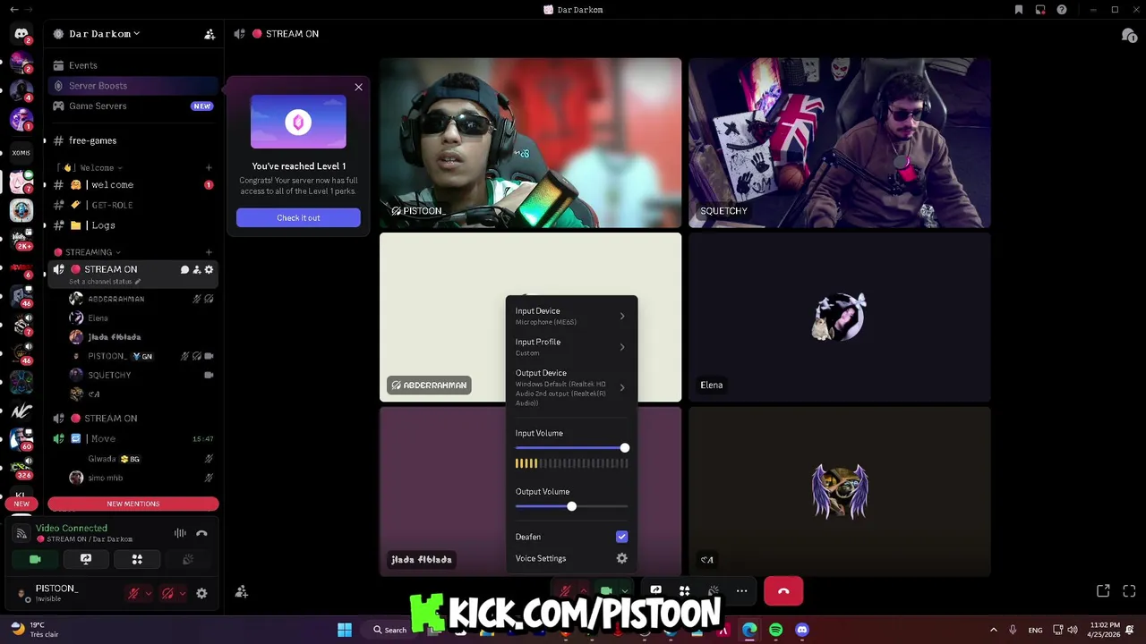Open Spotify from the taskbar

click(775, 630)
